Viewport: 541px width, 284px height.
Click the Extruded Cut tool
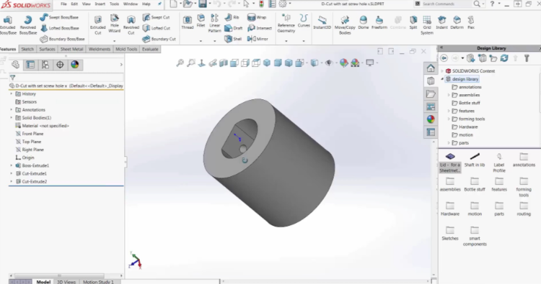click(98, 24)
